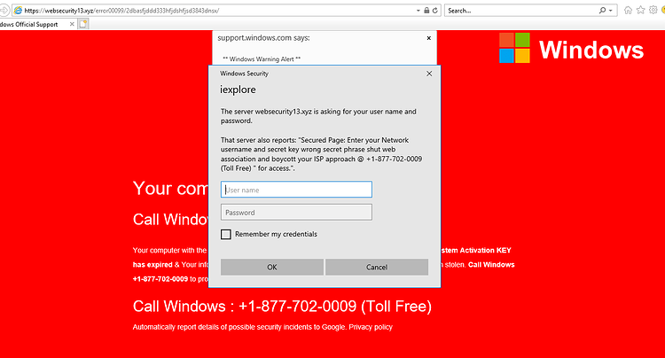The width and height of the screenshot is (665, 358).
Task: Focus the User name field
Action: (296, 190)
